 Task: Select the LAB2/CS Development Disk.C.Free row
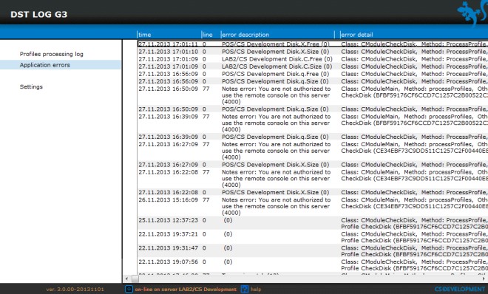313,59
